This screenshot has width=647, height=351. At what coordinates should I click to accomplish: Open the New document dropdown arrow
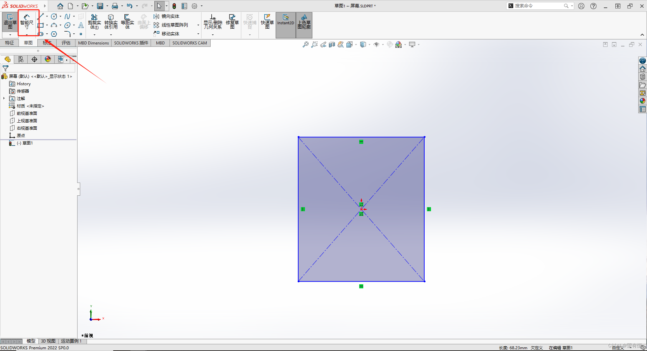pyautogui.click(x=78, y=6)
